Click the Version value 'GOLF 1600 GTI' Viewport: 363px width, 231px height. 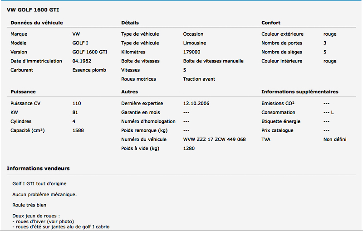(x=90, y=52)
